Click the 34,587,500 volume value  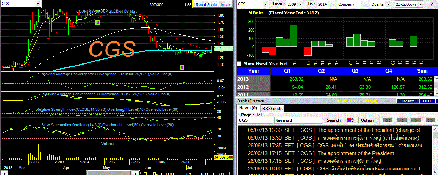[x=224, y=157]
